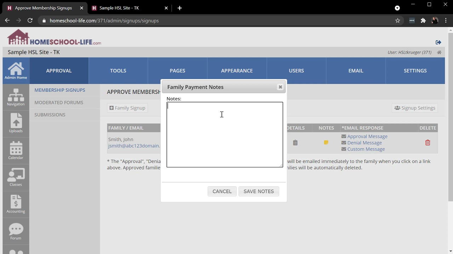Select Membership Signups in side menu
The width and height of the screenshot is (453, 254).
click(60, 90)
